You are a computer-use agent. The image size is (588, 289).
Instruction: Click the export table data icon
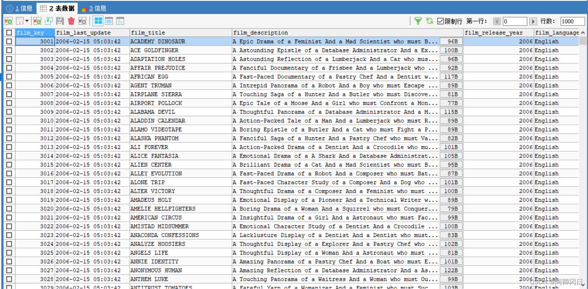8,21
